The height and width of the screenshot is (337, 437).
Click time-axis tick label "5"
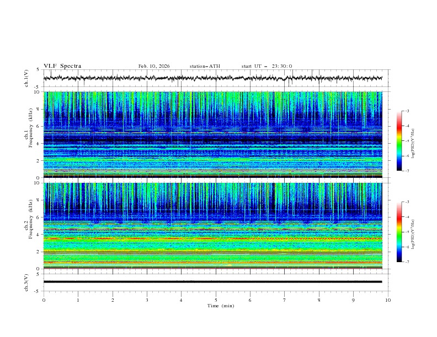(x=216, y=300)
